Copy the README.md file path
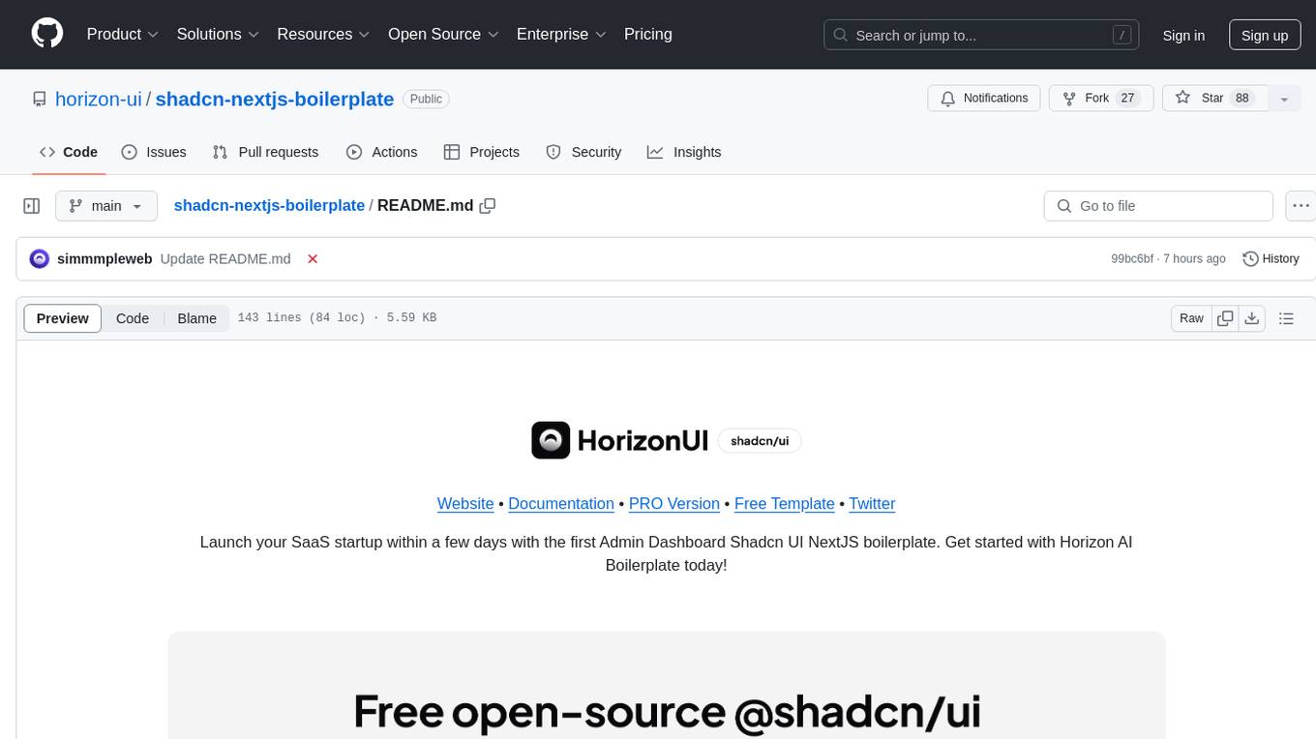Viewport: 1316px width, 739px height. tap(488, 206)
